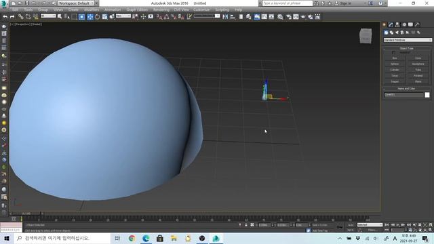Image resolution: width=434 pixels, height=244 pixels.
Task: Collapse the Name and Color rollout
Action: tap(406, 89)
